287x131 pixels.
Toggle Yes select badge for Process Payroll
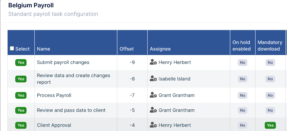point(21,95)
